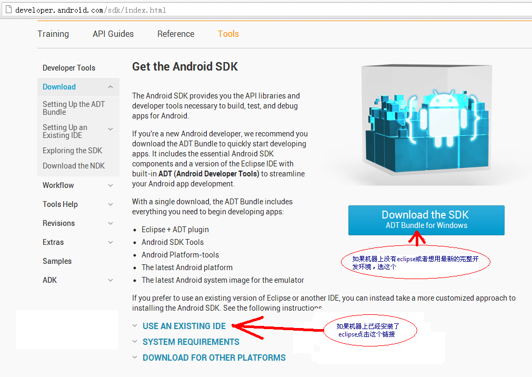Image resolution: width=532 pixels, height=377 pixels.
Task: Expand the Revisions chevron
Action: [x=111, y=223]
